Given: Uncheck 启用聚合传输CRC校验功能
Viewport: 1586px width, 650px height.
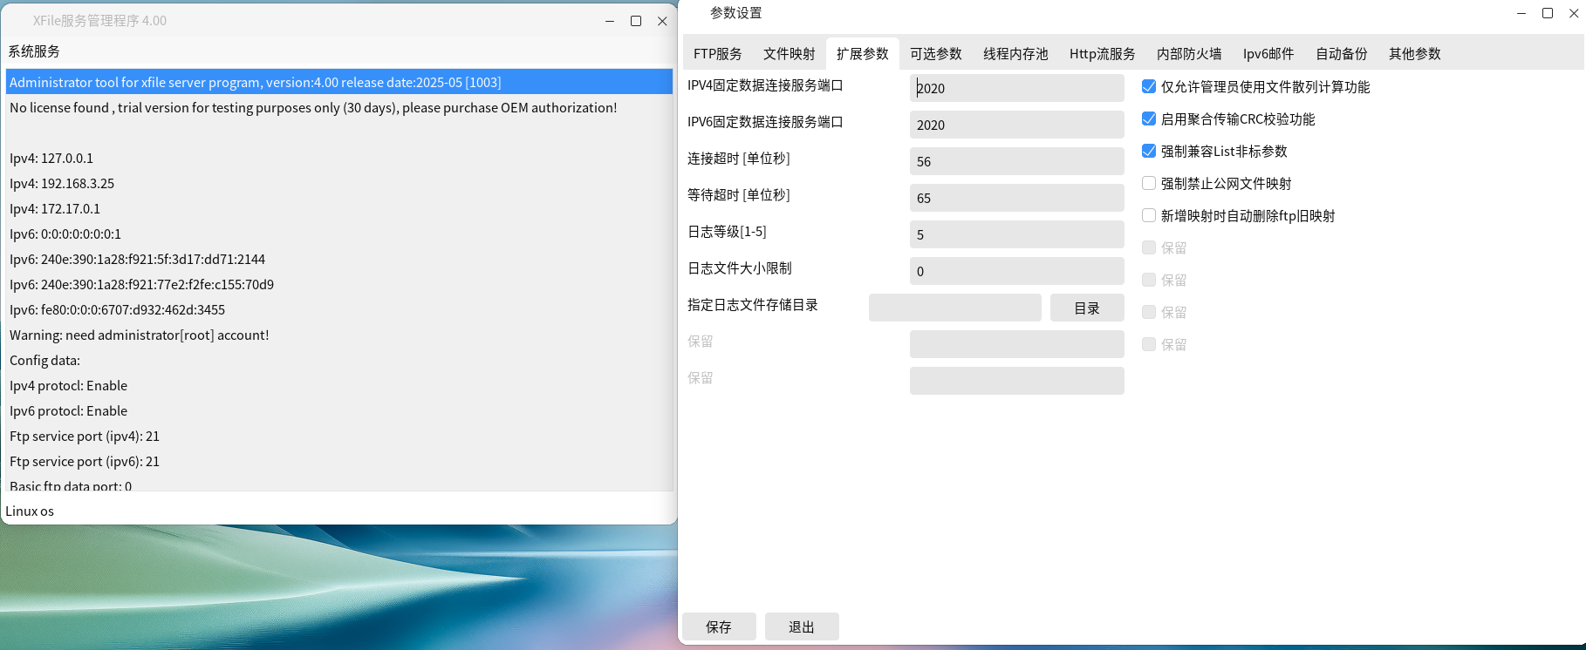Looking at the screenshot, I should pyautogui.click(x=1149, y=119).
